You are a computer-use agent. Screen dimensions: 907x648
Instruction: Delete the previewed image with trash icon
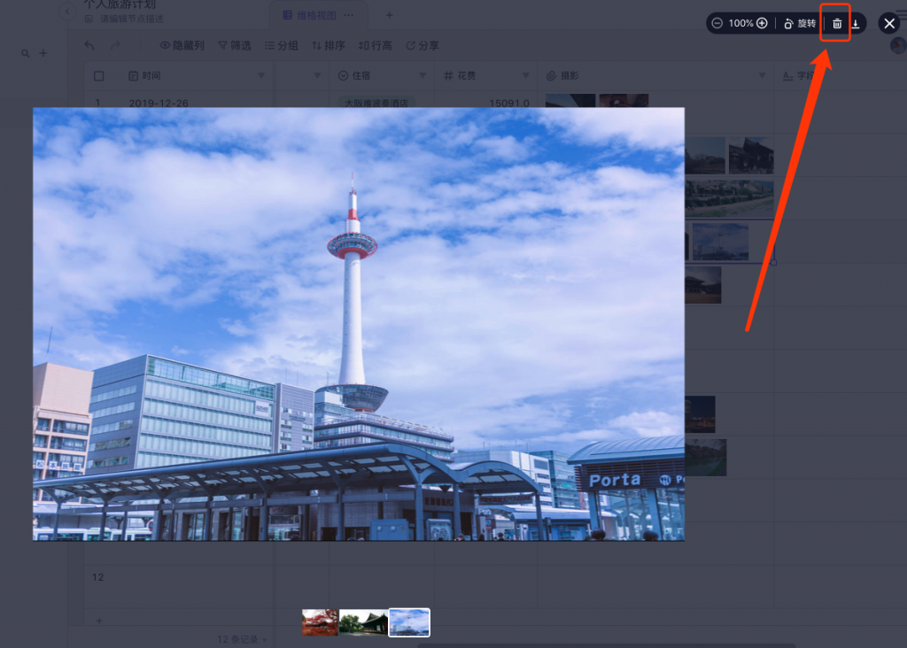pyautogui.click(x=836, y=24)
